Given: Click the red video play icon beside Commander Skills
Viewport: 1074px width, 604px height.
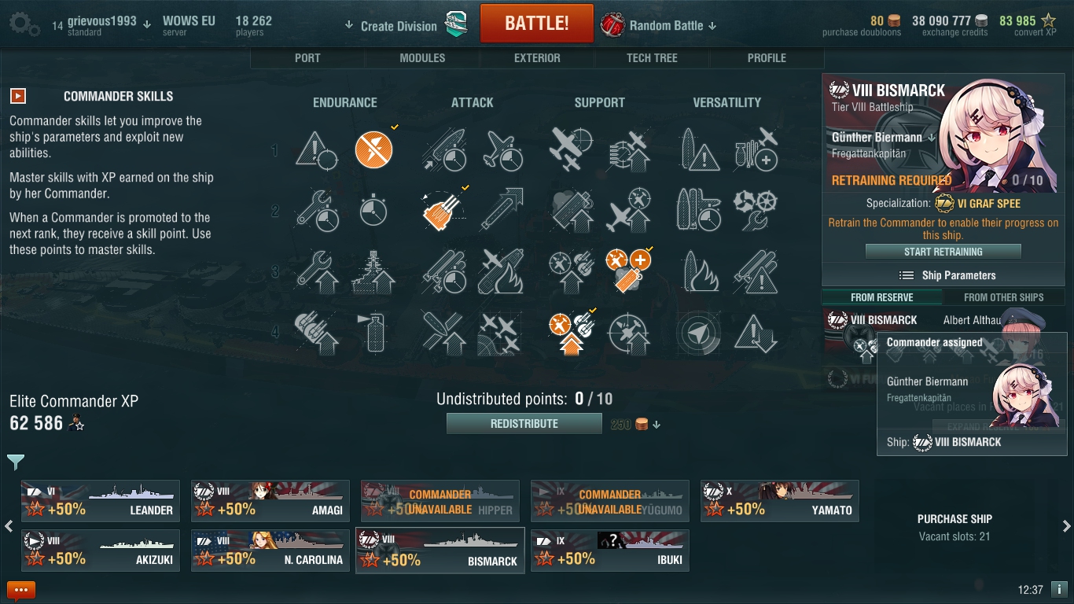Looking at the screenshot, I should [18, 96].
